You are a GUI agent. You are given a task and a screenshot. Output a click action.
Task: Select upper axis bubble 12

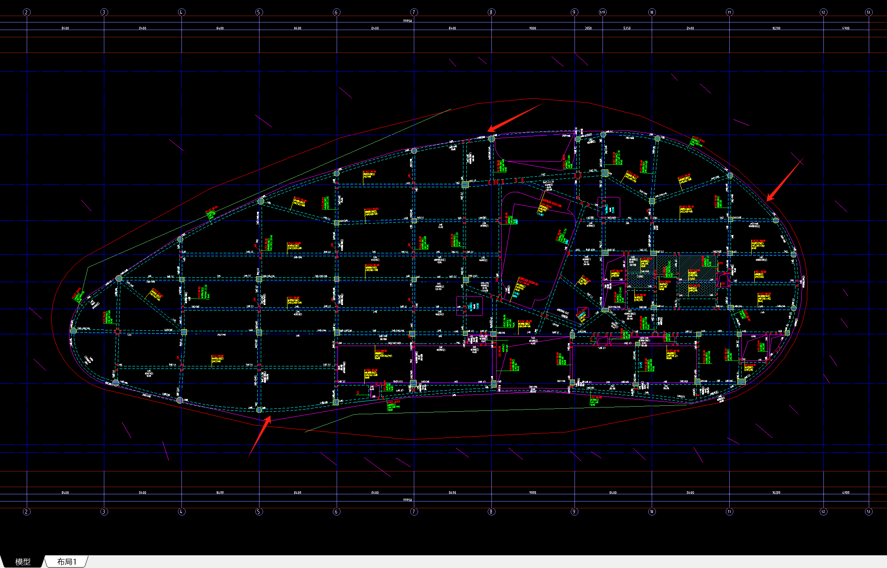[823, 12]
